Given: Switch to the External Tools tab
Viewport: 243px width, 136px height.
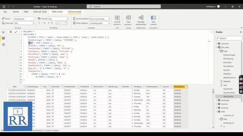Looking at the screenshot, I should pyautogui.click(x=40, y=12).
